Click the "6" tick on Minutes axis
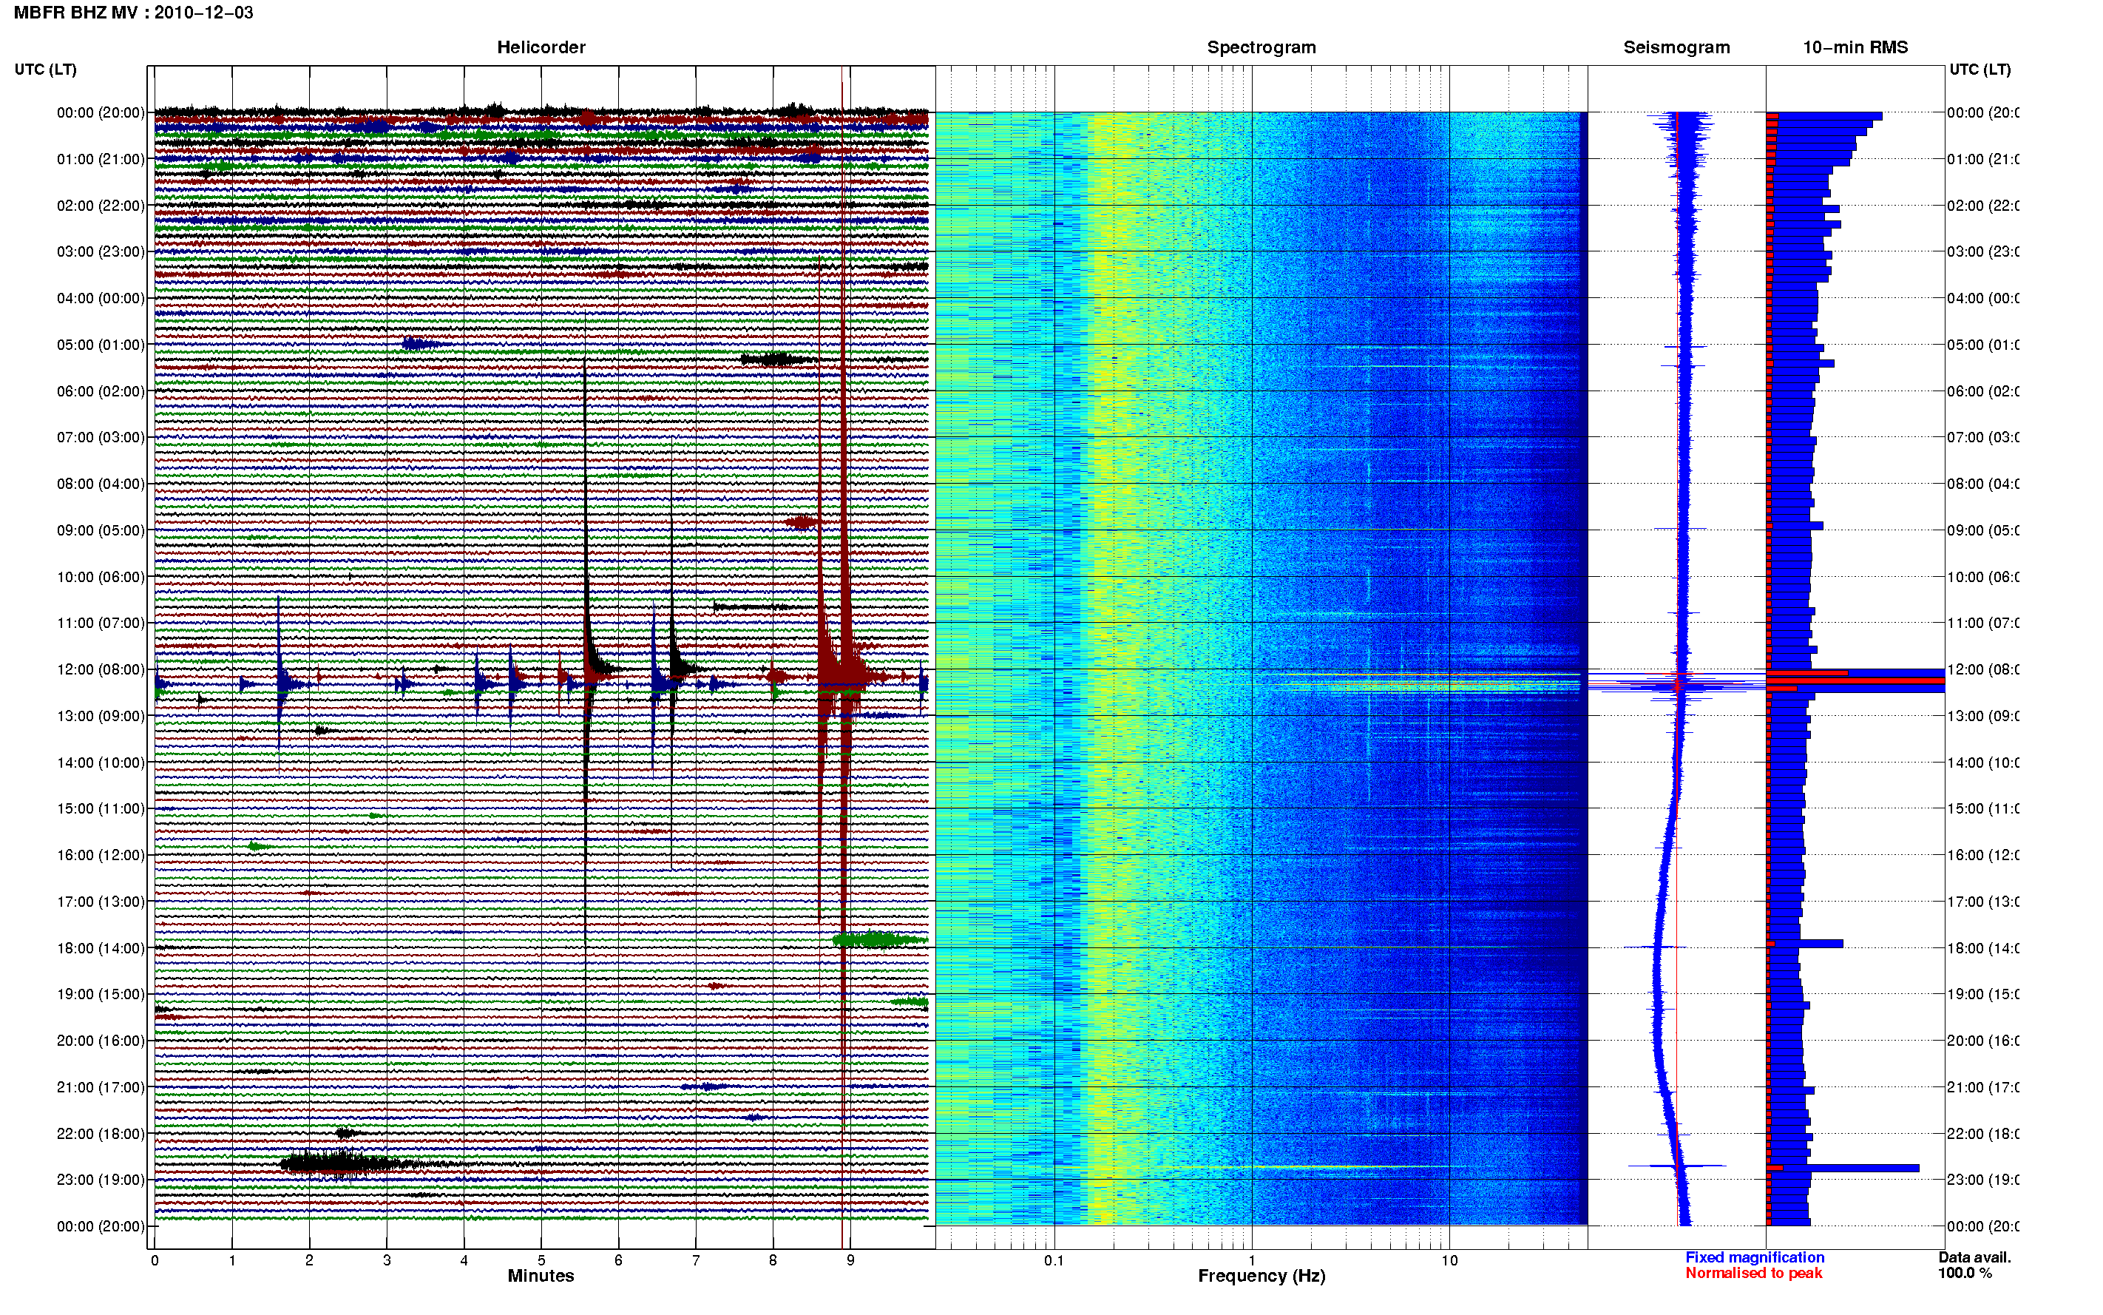 point(618,1260)
